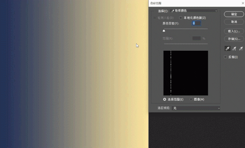Image resolution: width=245 pixels, height=148 pixels.
Task: Click the black selection preview thumbnail
Action: click(x=186, y=73)
